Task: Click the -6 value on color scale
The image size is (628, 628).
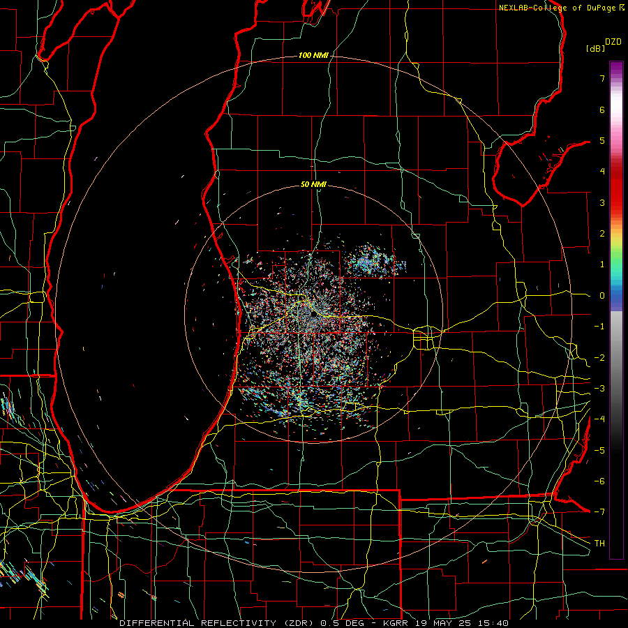Action: (x=599, y=481)
